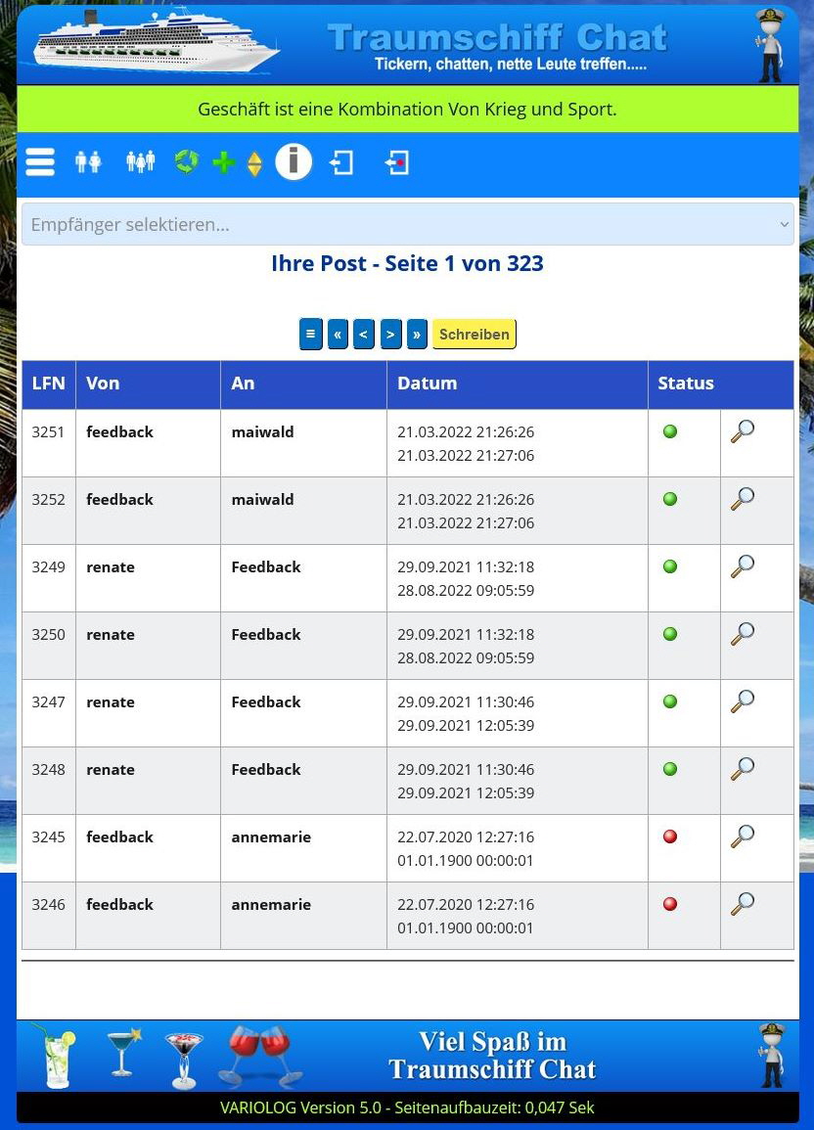This screenshot has width=814, height=1130.
Task: Click the logout door icon
Action: (x=342, y=161)
